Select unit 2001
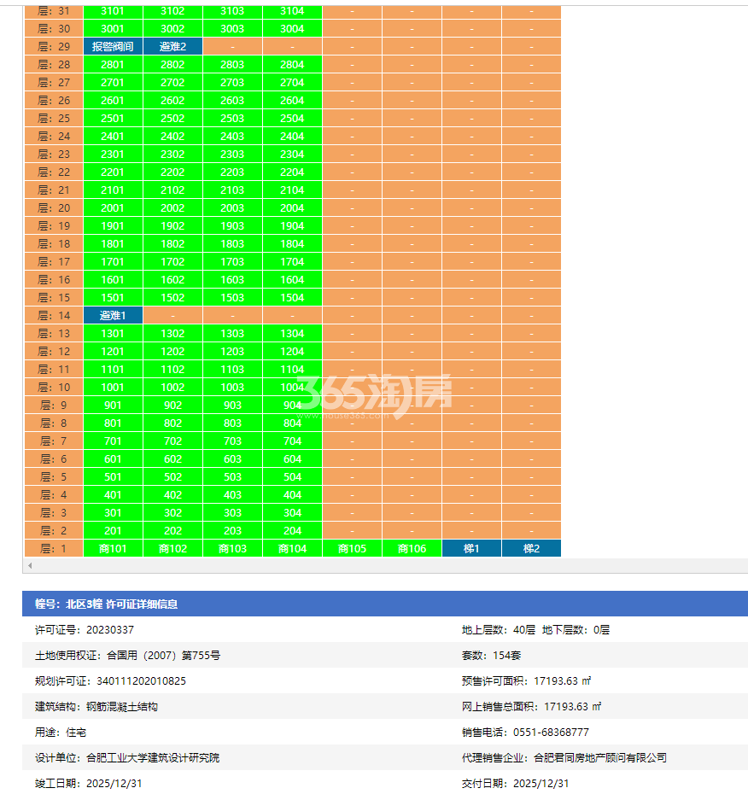This screenshot has width=748, height=794. coord(113,208)
